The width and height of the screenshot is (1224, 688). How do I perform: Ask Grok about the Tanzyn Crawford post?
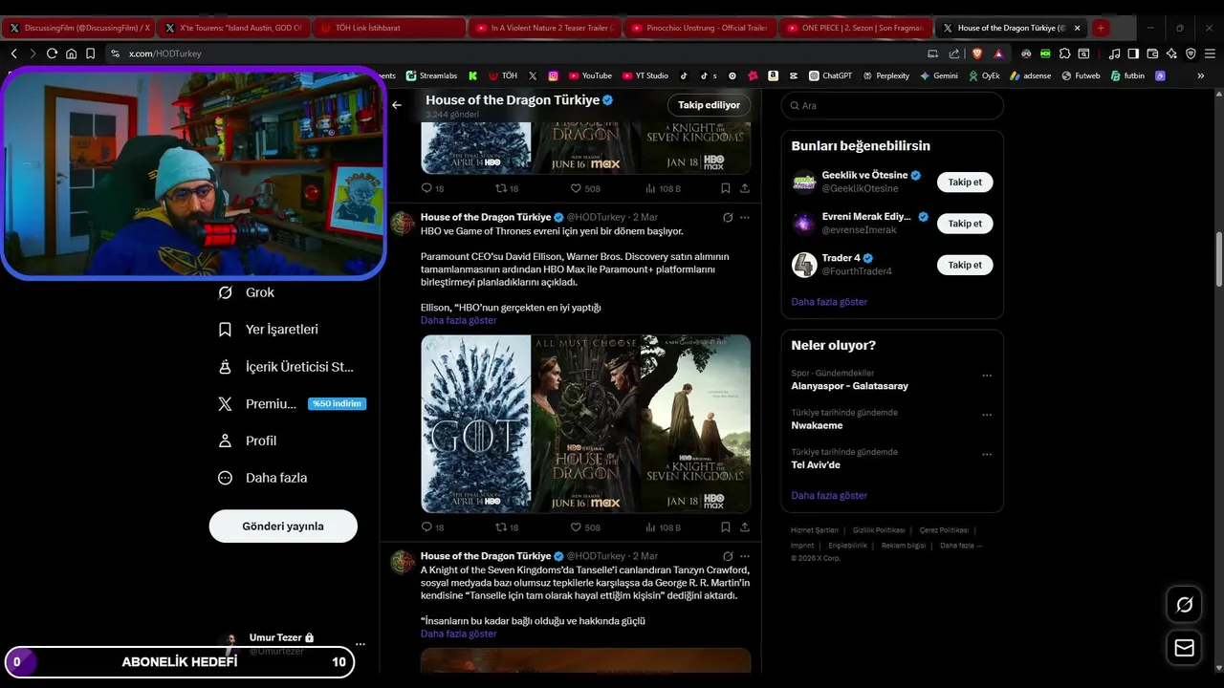(728, 556)
